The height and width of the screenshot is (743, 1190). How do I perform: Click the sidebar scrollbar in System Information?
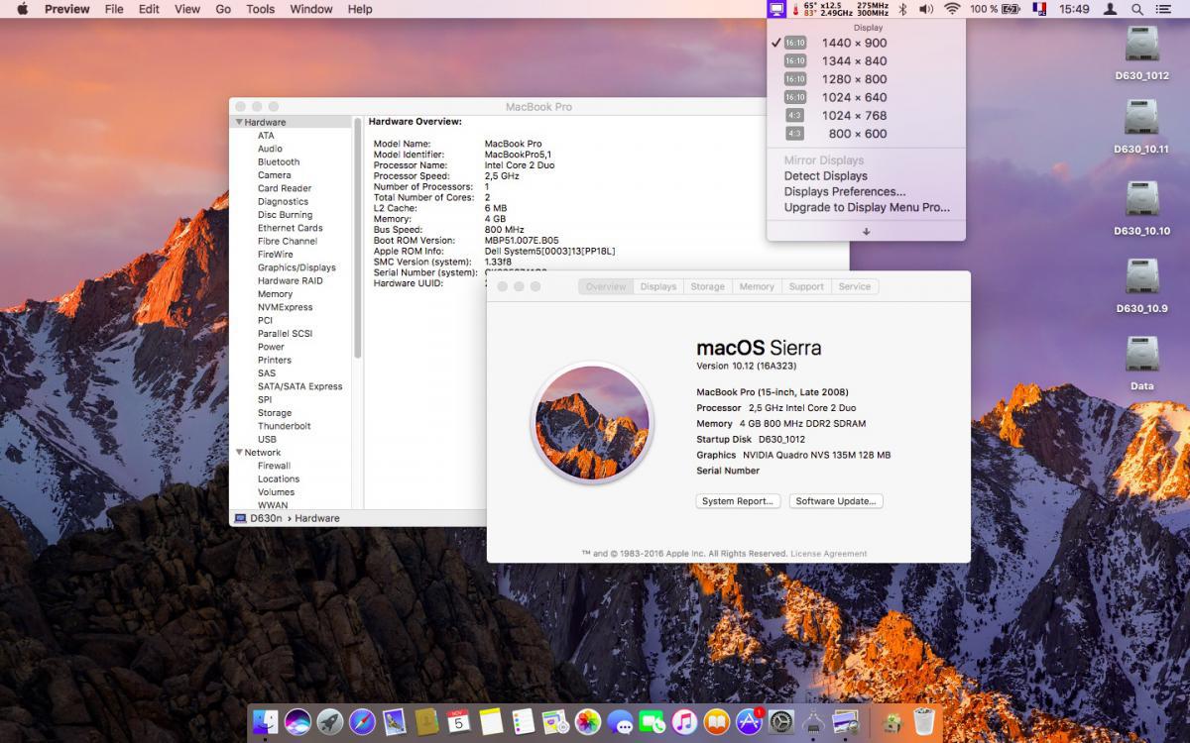click(x=358, y=238)
